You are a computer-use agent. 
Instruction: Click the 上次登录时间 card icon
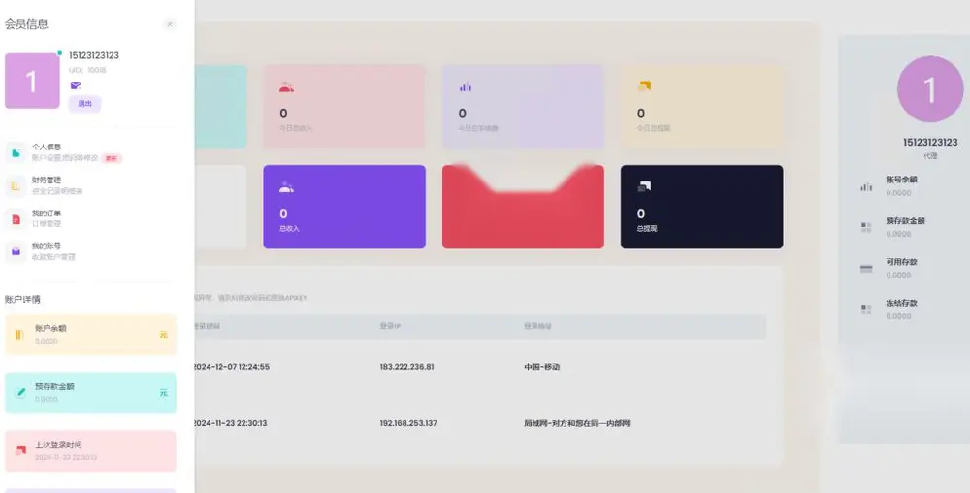point(20,451)
